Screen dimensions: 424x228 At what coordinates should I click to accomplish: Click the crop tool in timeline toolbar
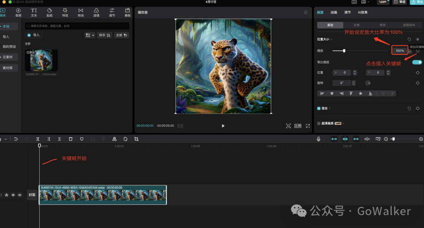pos(136,139)
